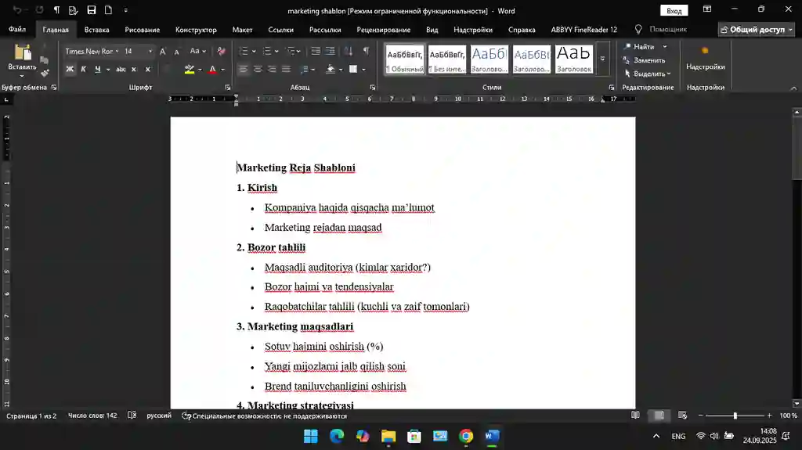This screenshot has width=802, height=450.
Task: Center align text
Action: pos(258,69)
